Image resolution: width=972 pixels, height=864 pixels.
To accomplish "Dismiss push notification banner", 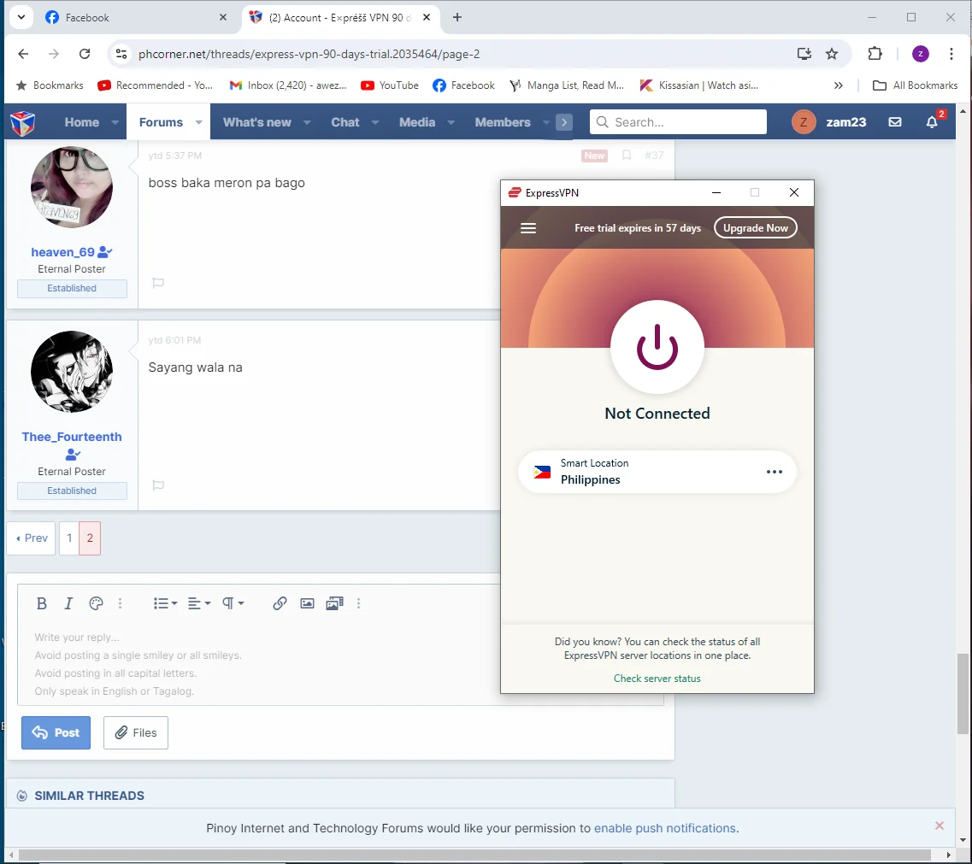I will click(x=940, y=826).
